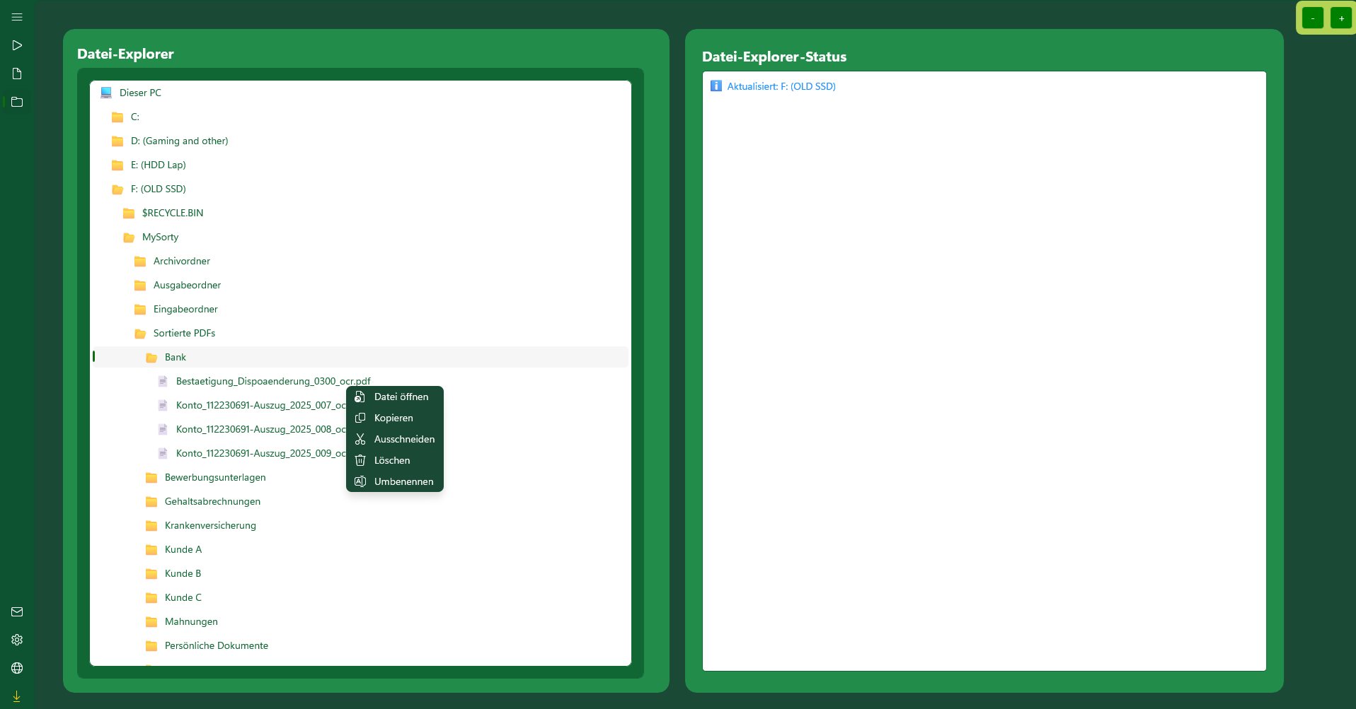Open the mail icon in sidebar
This screenshot has width=1356, height=709.
pyautogui.click(x=17, y=611)
